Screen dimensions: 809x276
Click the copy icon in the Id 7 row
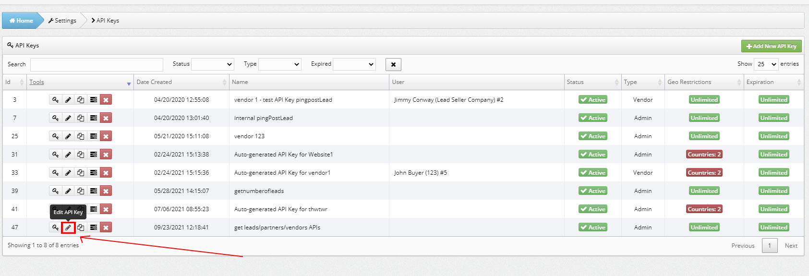point(81,118)
